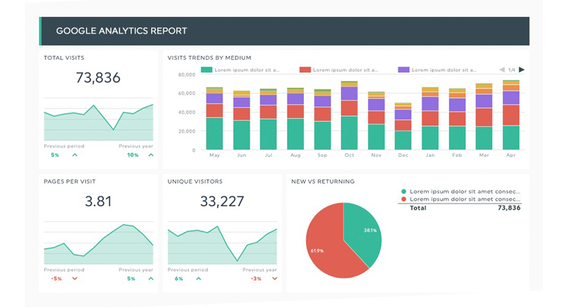
Task: Click the May bar in visits chart
Action: [x=215, y=118]
